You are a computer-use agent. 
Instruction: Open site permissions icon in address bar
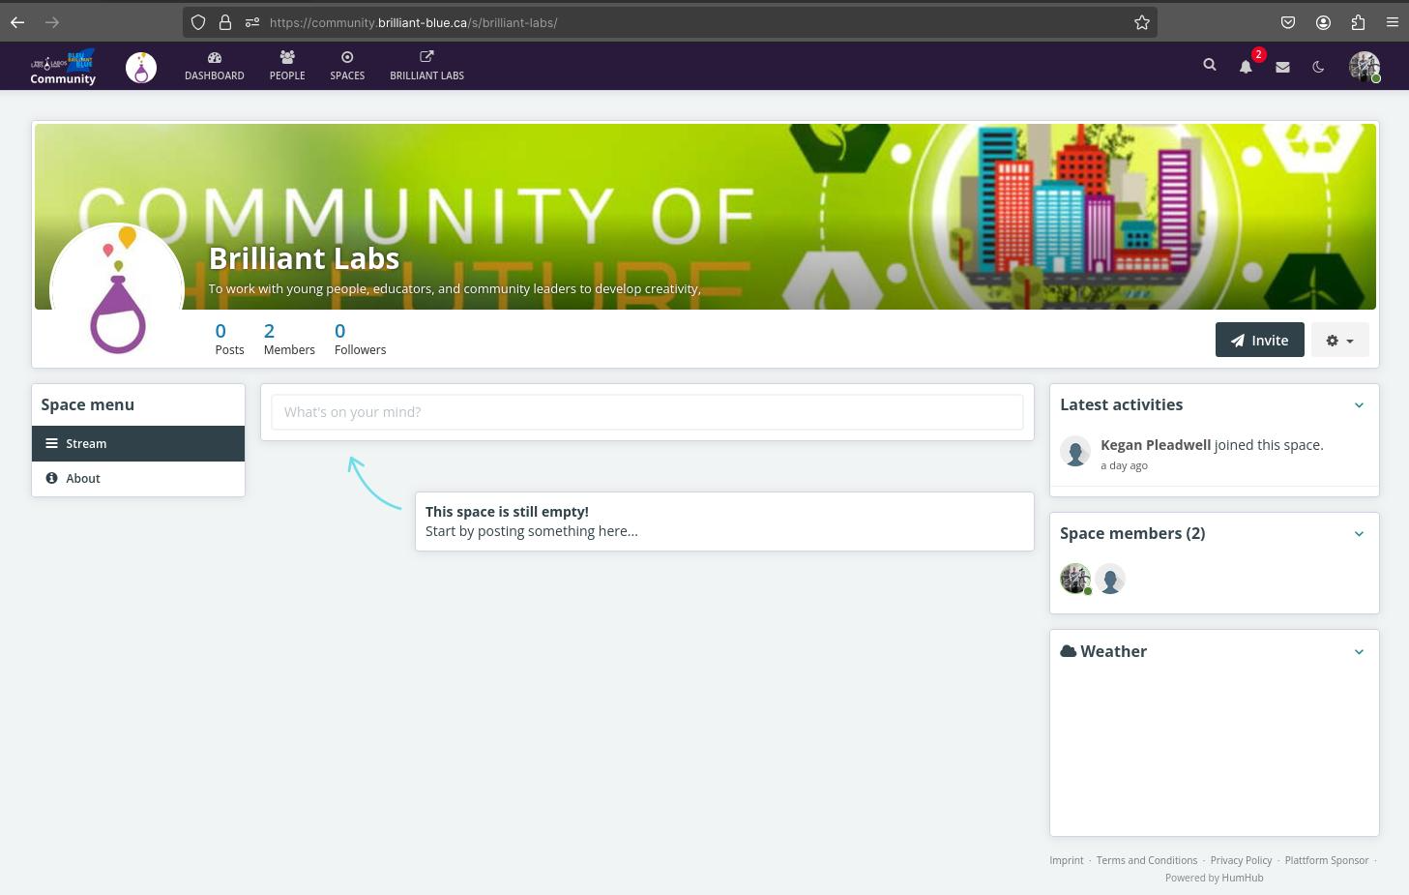coord(251,22)
